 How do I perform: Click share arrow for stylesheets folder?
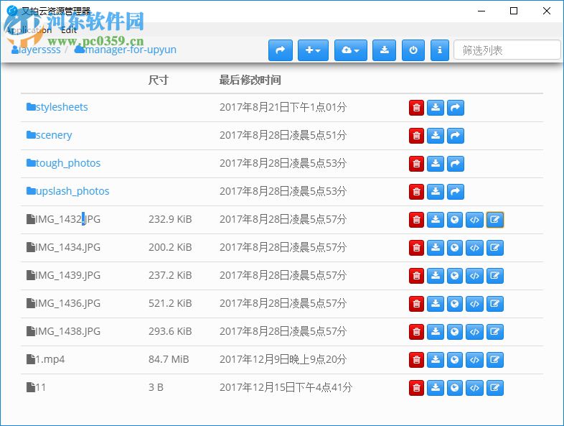click(x=456, y=107)
